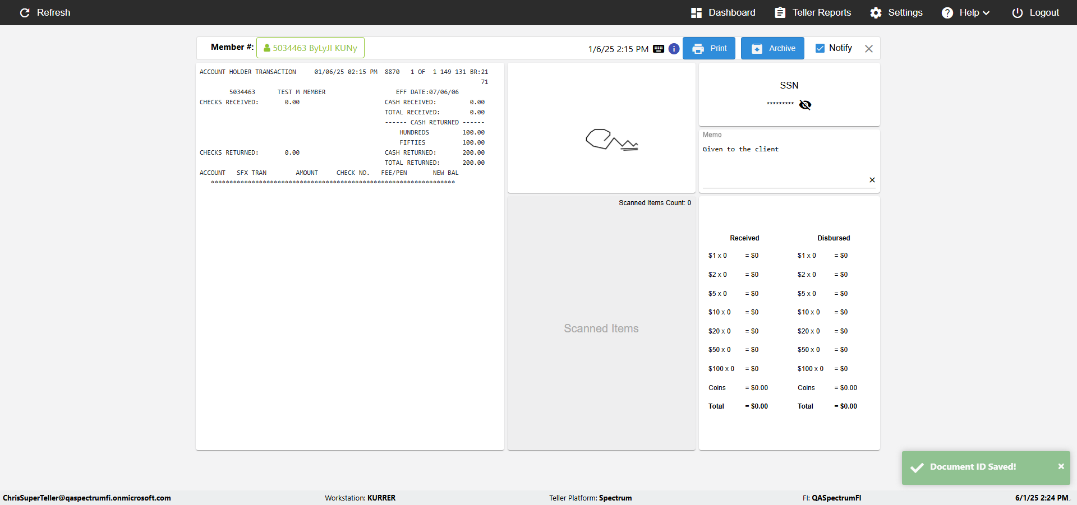1077x505 pixels.
Task: Reveal the hidden SSN with the eye icon
Action: pos(805,105)
